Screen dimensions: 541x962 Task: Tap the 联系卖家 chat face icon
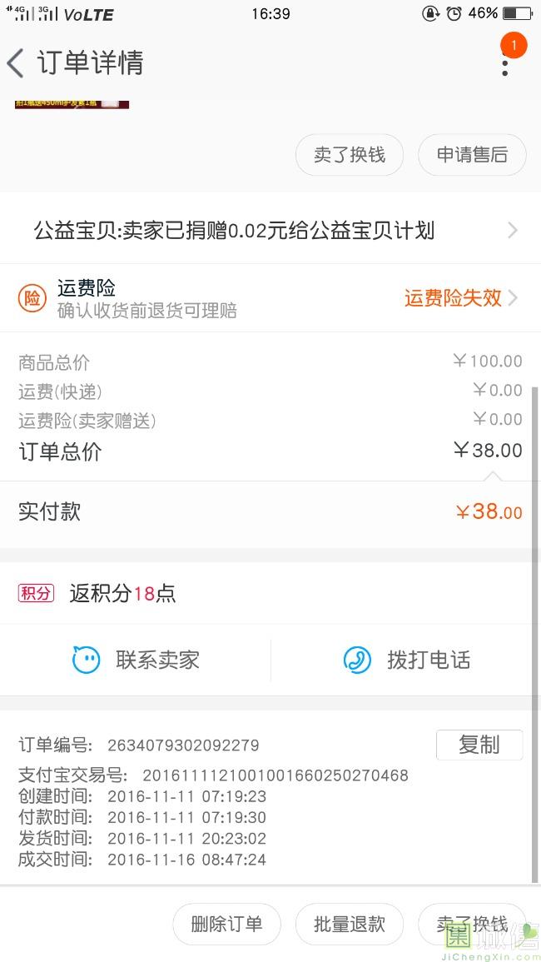[x=86, y=660]
